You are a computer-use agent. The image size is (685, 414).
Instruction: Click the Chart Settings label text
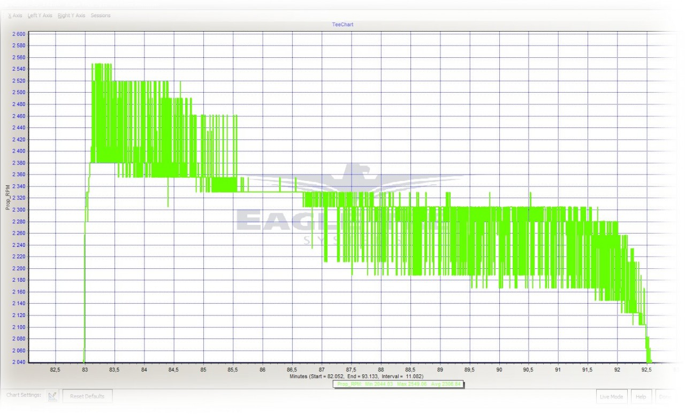[24, 395]
